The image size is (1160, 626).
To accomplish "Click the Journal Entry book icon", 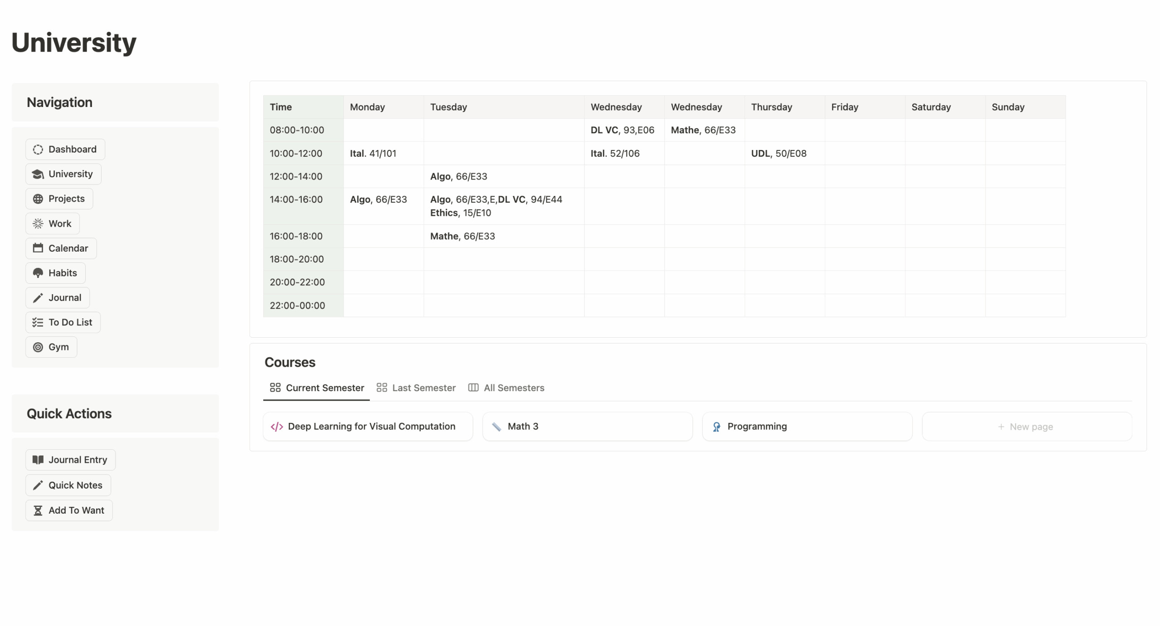I will (38, 460).
